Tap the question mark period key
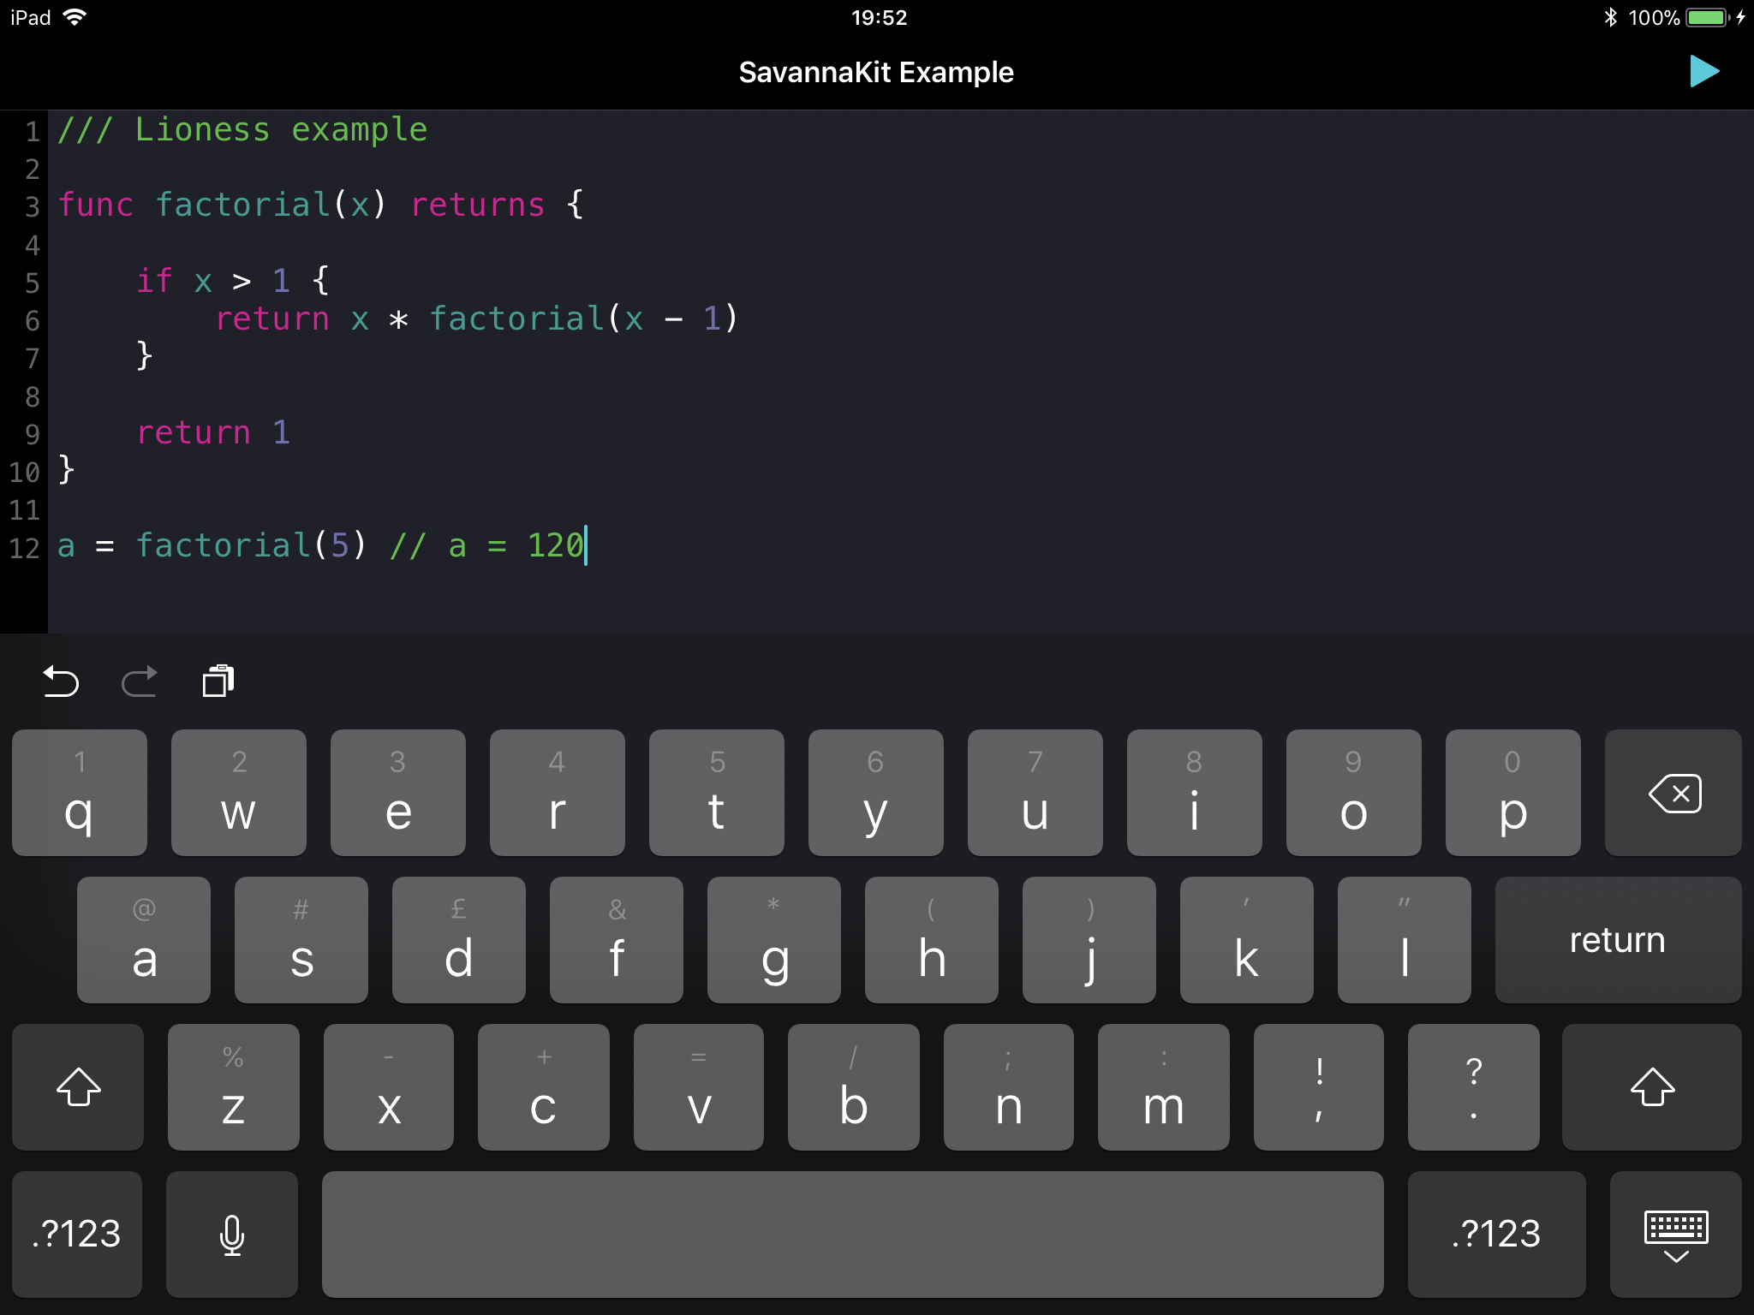Viewport: 1754px width, 1315px height. tap(1474, 1087)
